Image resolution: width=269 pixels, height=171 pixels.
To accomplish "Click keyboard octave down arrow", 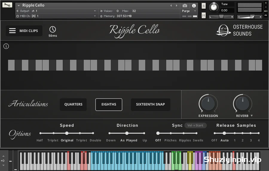I will pyautogui.click(x=3, y=165).
